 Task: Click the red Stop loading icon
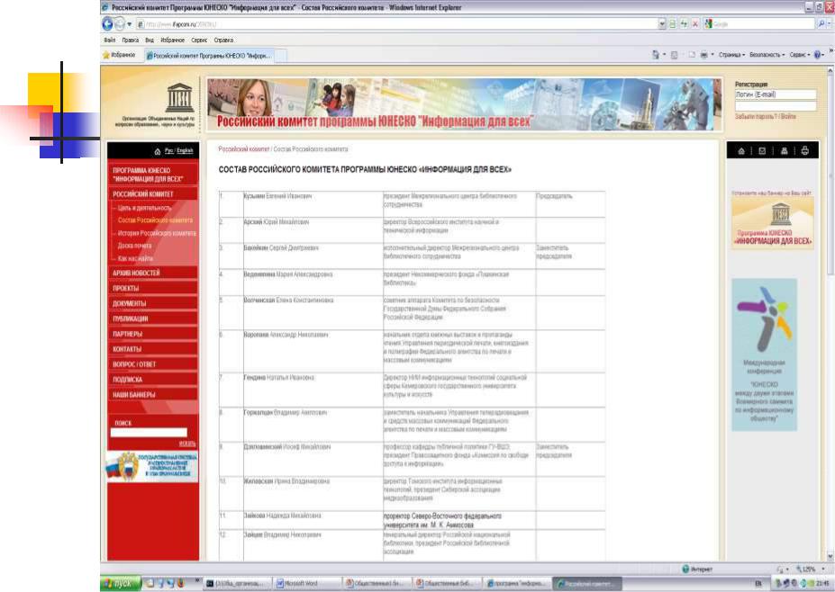point(695,24)
